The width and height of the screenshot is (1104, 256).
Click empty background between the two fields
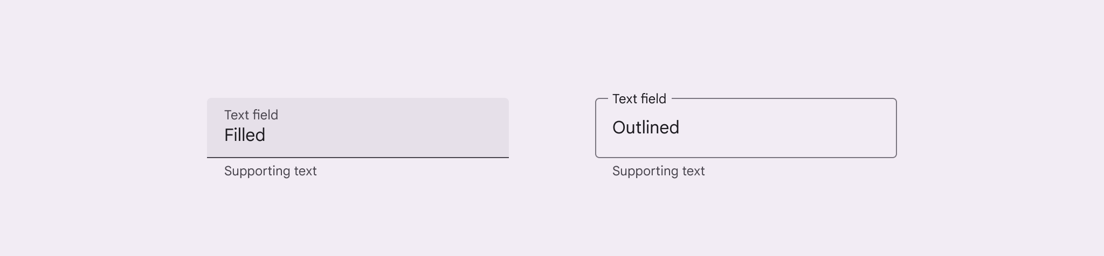(552, 128)
